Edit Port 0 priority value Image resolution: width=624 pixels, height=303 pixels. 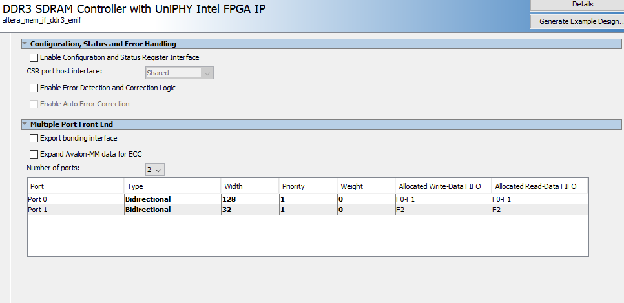click(308, 199)
